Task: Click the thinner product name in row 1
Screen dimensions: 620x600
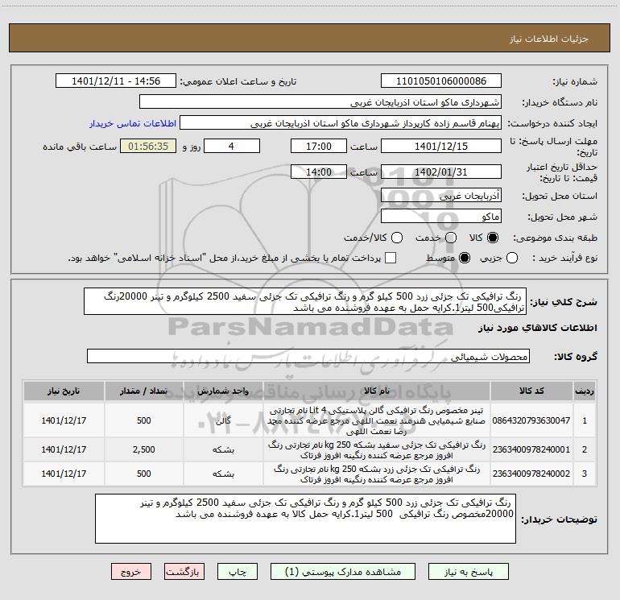Action: click(x=377, y=420)
